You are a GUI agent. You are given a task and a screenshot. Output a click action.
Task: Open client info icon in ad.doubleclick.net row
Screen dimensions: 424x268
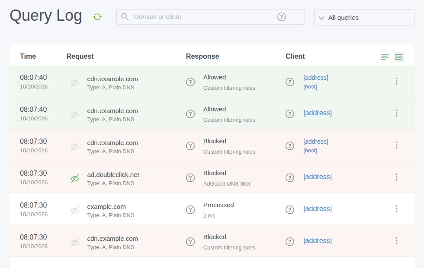290,178
